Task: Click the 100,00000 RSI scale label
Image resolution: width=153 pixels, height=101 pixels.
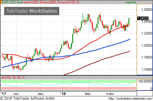Action: point(145,81)
